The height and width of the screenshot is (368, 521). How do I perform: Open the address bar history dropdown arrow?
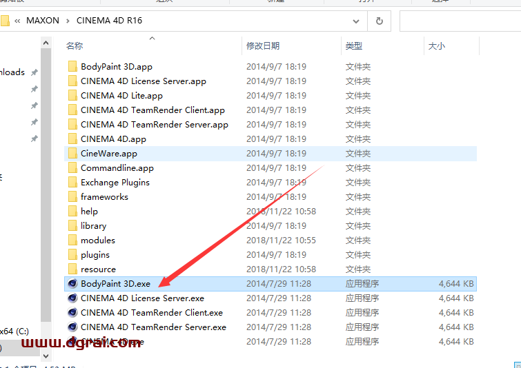(x=356, y=21)
